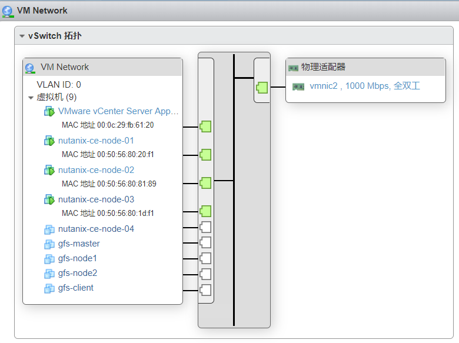Select the gfs-node1 empty port connector
Screen dimensions: 459x343
coord(205,258)
